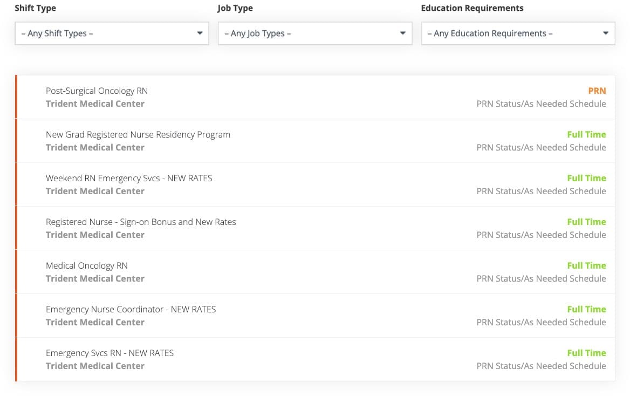Screen dimensions: 630x396
Task: Open the Post-Surgical Oncology RN job listing
Action: pyautogui.click(x=97, y=91)
